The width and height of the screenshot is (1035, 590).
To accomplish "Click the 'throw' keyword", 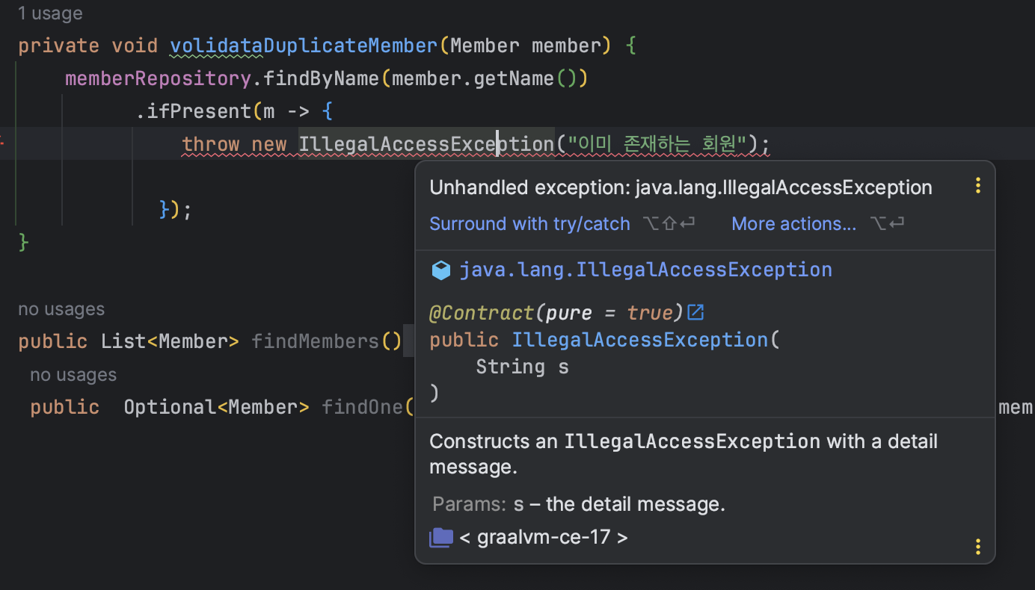I will coord(211,144).
